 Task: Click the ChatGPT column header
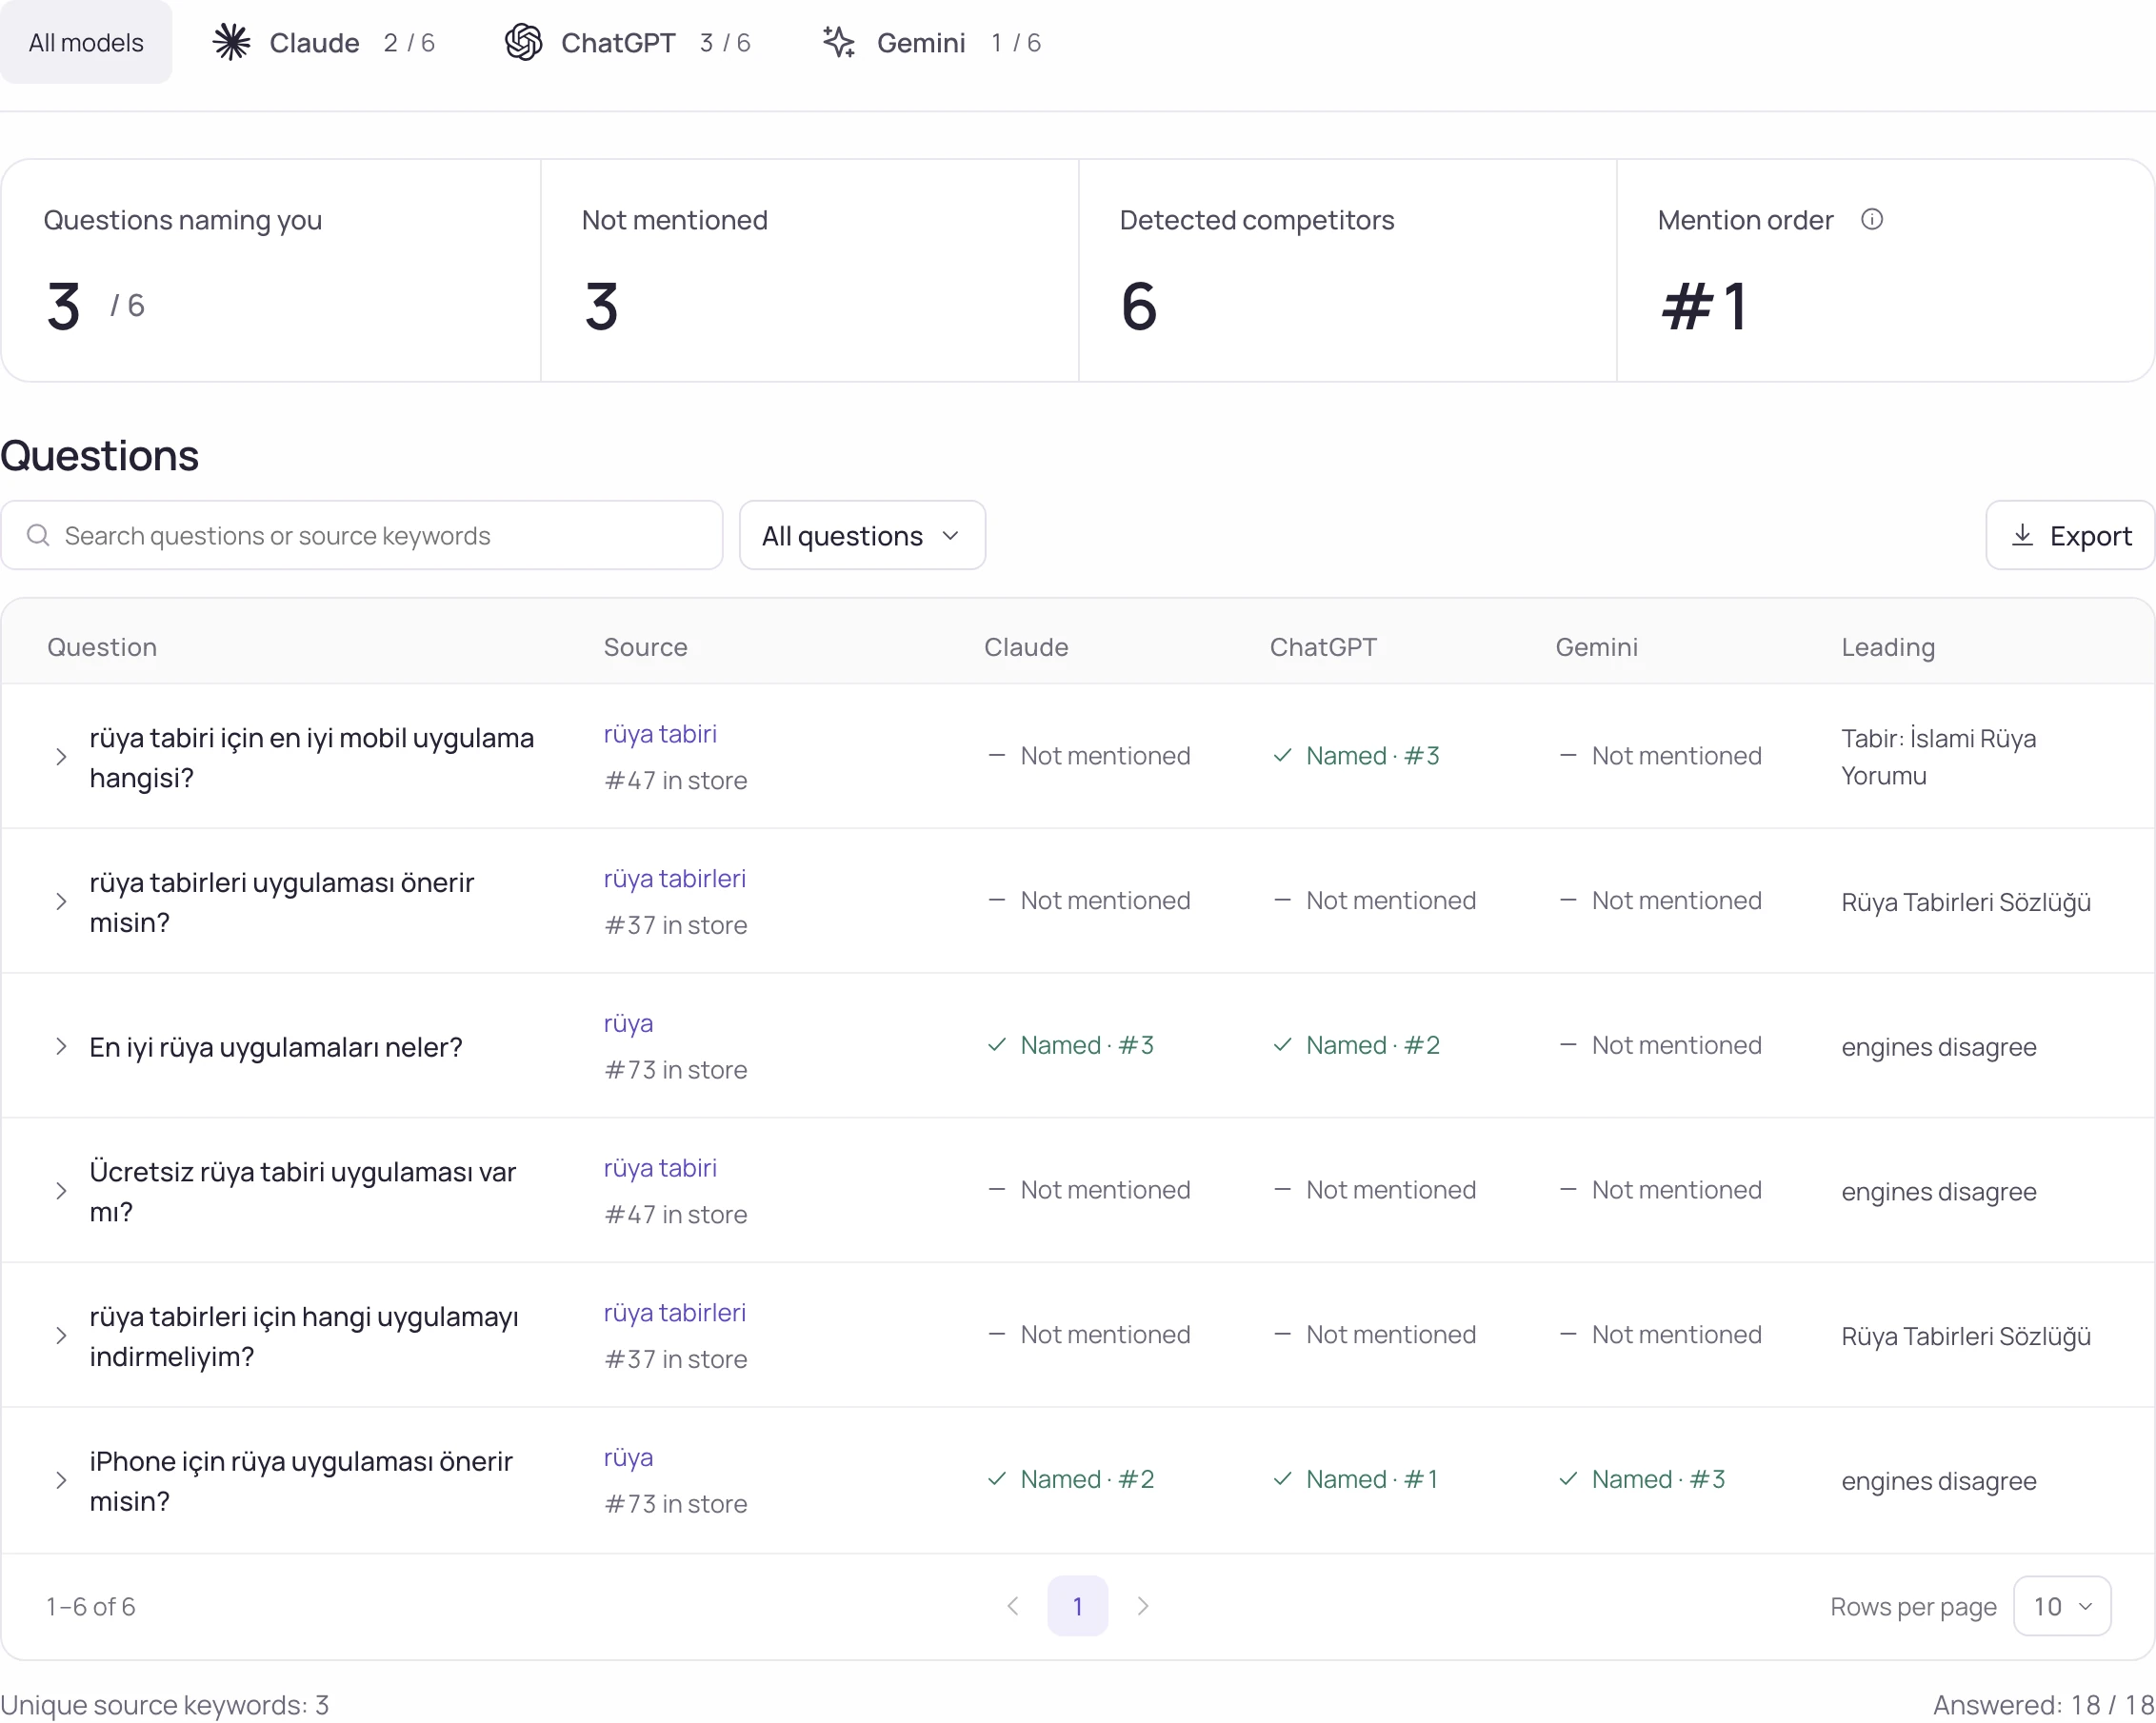click(x=1323, y=646)
